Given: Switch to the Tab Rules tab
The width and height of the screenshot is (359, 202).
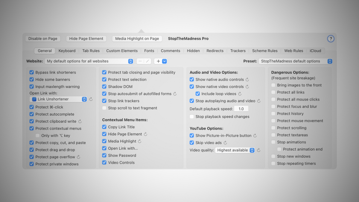Looking at the screenshot, I should [x=91, y=51].
